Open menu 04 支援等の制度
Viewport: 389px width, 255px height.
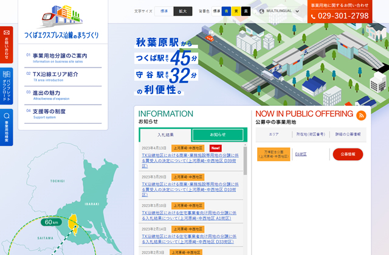[x=63, y=114]
